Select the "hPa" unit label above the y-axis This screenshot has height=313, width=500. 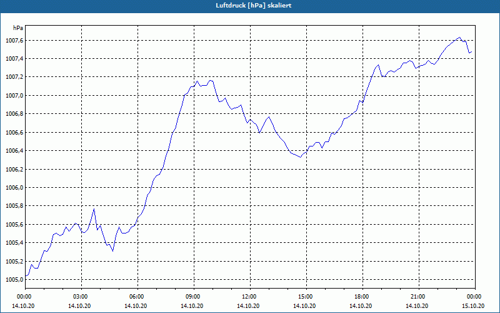[18, 28]
